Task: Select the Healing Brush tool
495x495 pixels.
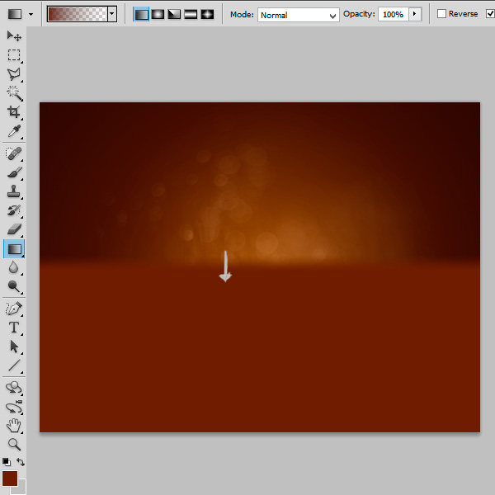Action: tap(14, 153)
